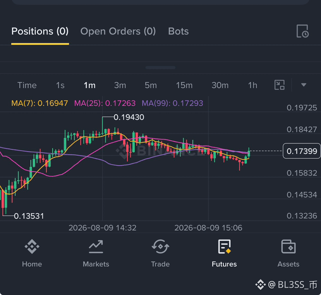
Task: Tap the MA(25): 0.17263 indicator label
Action: tap(105, 103)
